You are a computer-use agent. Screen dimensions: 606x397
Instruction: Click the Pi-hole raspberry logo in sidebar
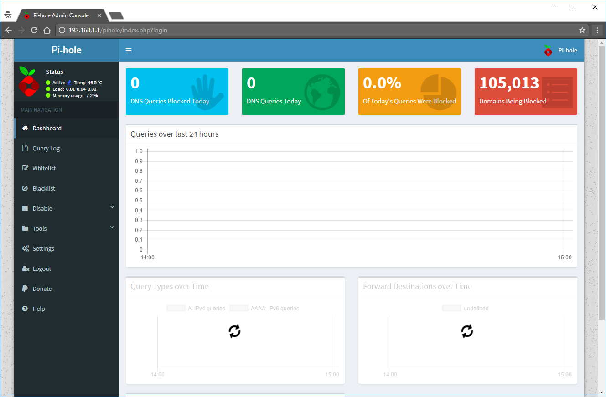point(29,81)
